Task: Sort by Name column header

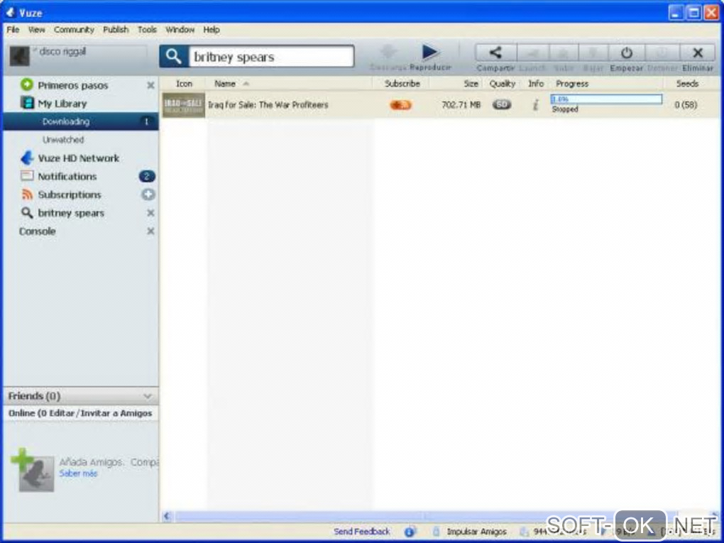Action: [x=225, y=84]
